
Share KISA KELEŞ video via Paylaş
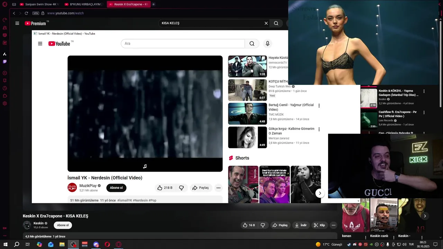click(280, 225)
